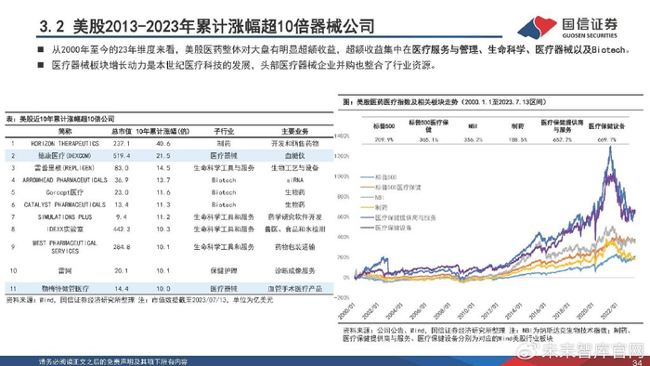Click the '兽医、食品和水检测' main business cell
650x366 pixels.
[294, 229]
